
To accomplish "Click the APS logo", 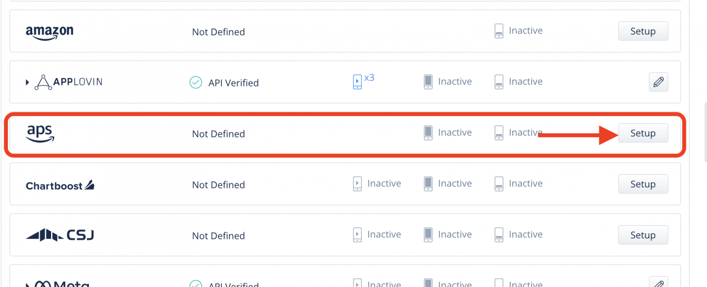I will click(40, 133).
